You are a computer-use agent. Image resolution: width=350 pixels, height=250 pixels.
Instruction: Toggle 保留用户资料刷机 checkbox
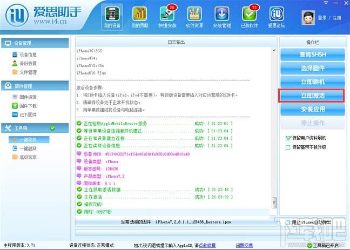point(288,138)
